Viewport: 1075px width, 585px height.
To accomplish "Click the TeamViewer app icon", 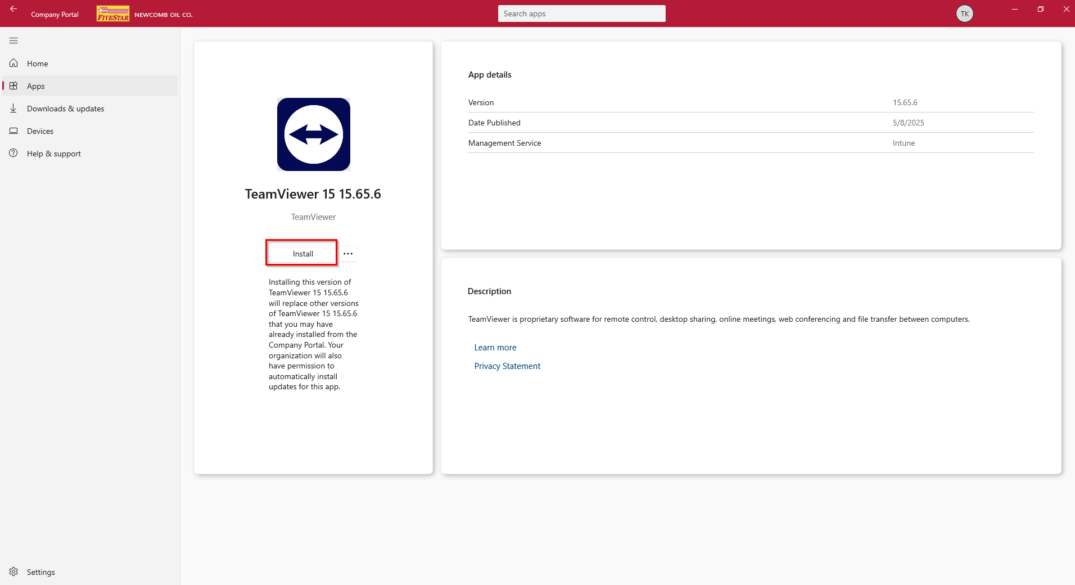I will click(x=314, y=134).
